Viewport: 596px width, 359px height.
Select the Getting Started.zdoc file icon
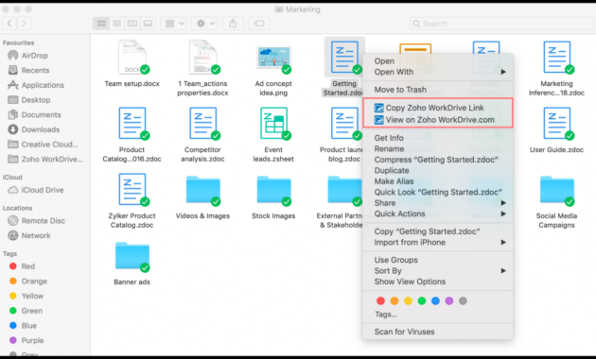[344, 58]
